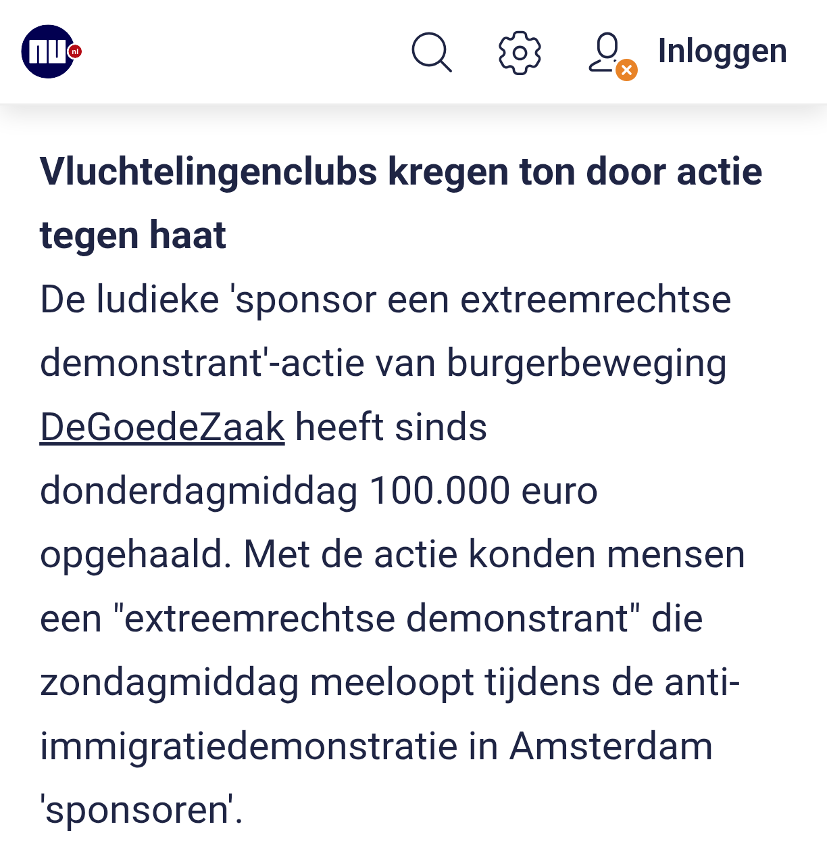
Task: Open the DeGoedeZaak hyperlink
Action: 162,427
